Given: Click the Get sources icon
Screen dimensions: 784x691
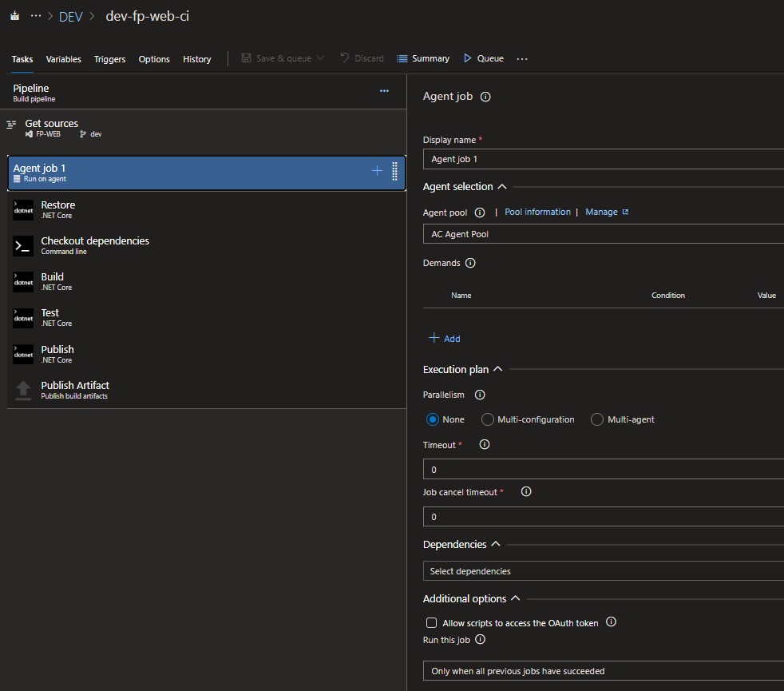Looking at the screenshot, I should pyautogui.click(x=11, y=124).
